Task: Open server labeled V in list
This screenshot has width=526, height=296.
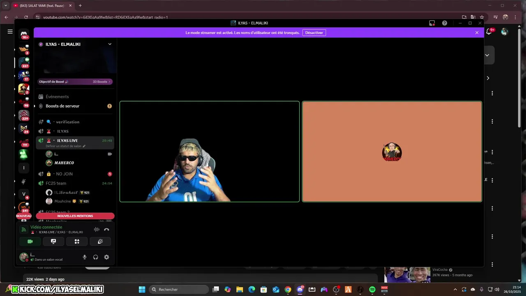Action: coord(24,194)
